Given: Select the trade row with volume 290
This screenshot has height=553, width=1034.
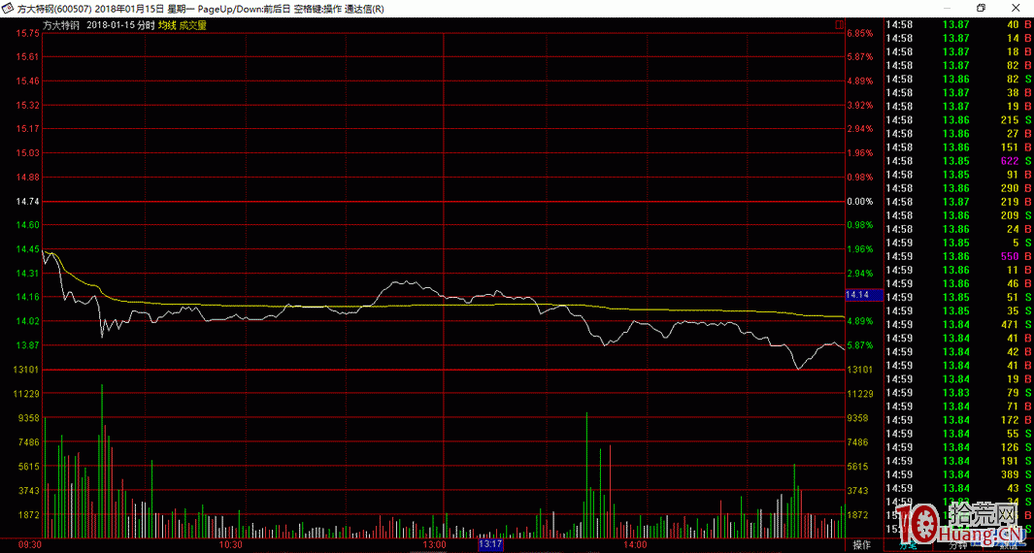Looking at the screenshot, I should (959, 188).
